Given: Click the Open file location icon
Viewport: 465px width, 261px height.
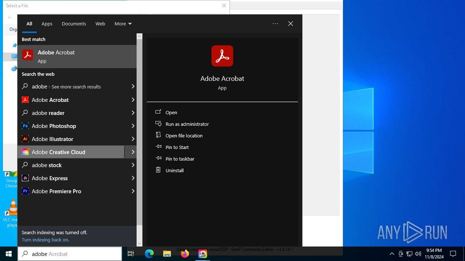Looking at the screenshot, I should 158,135.
